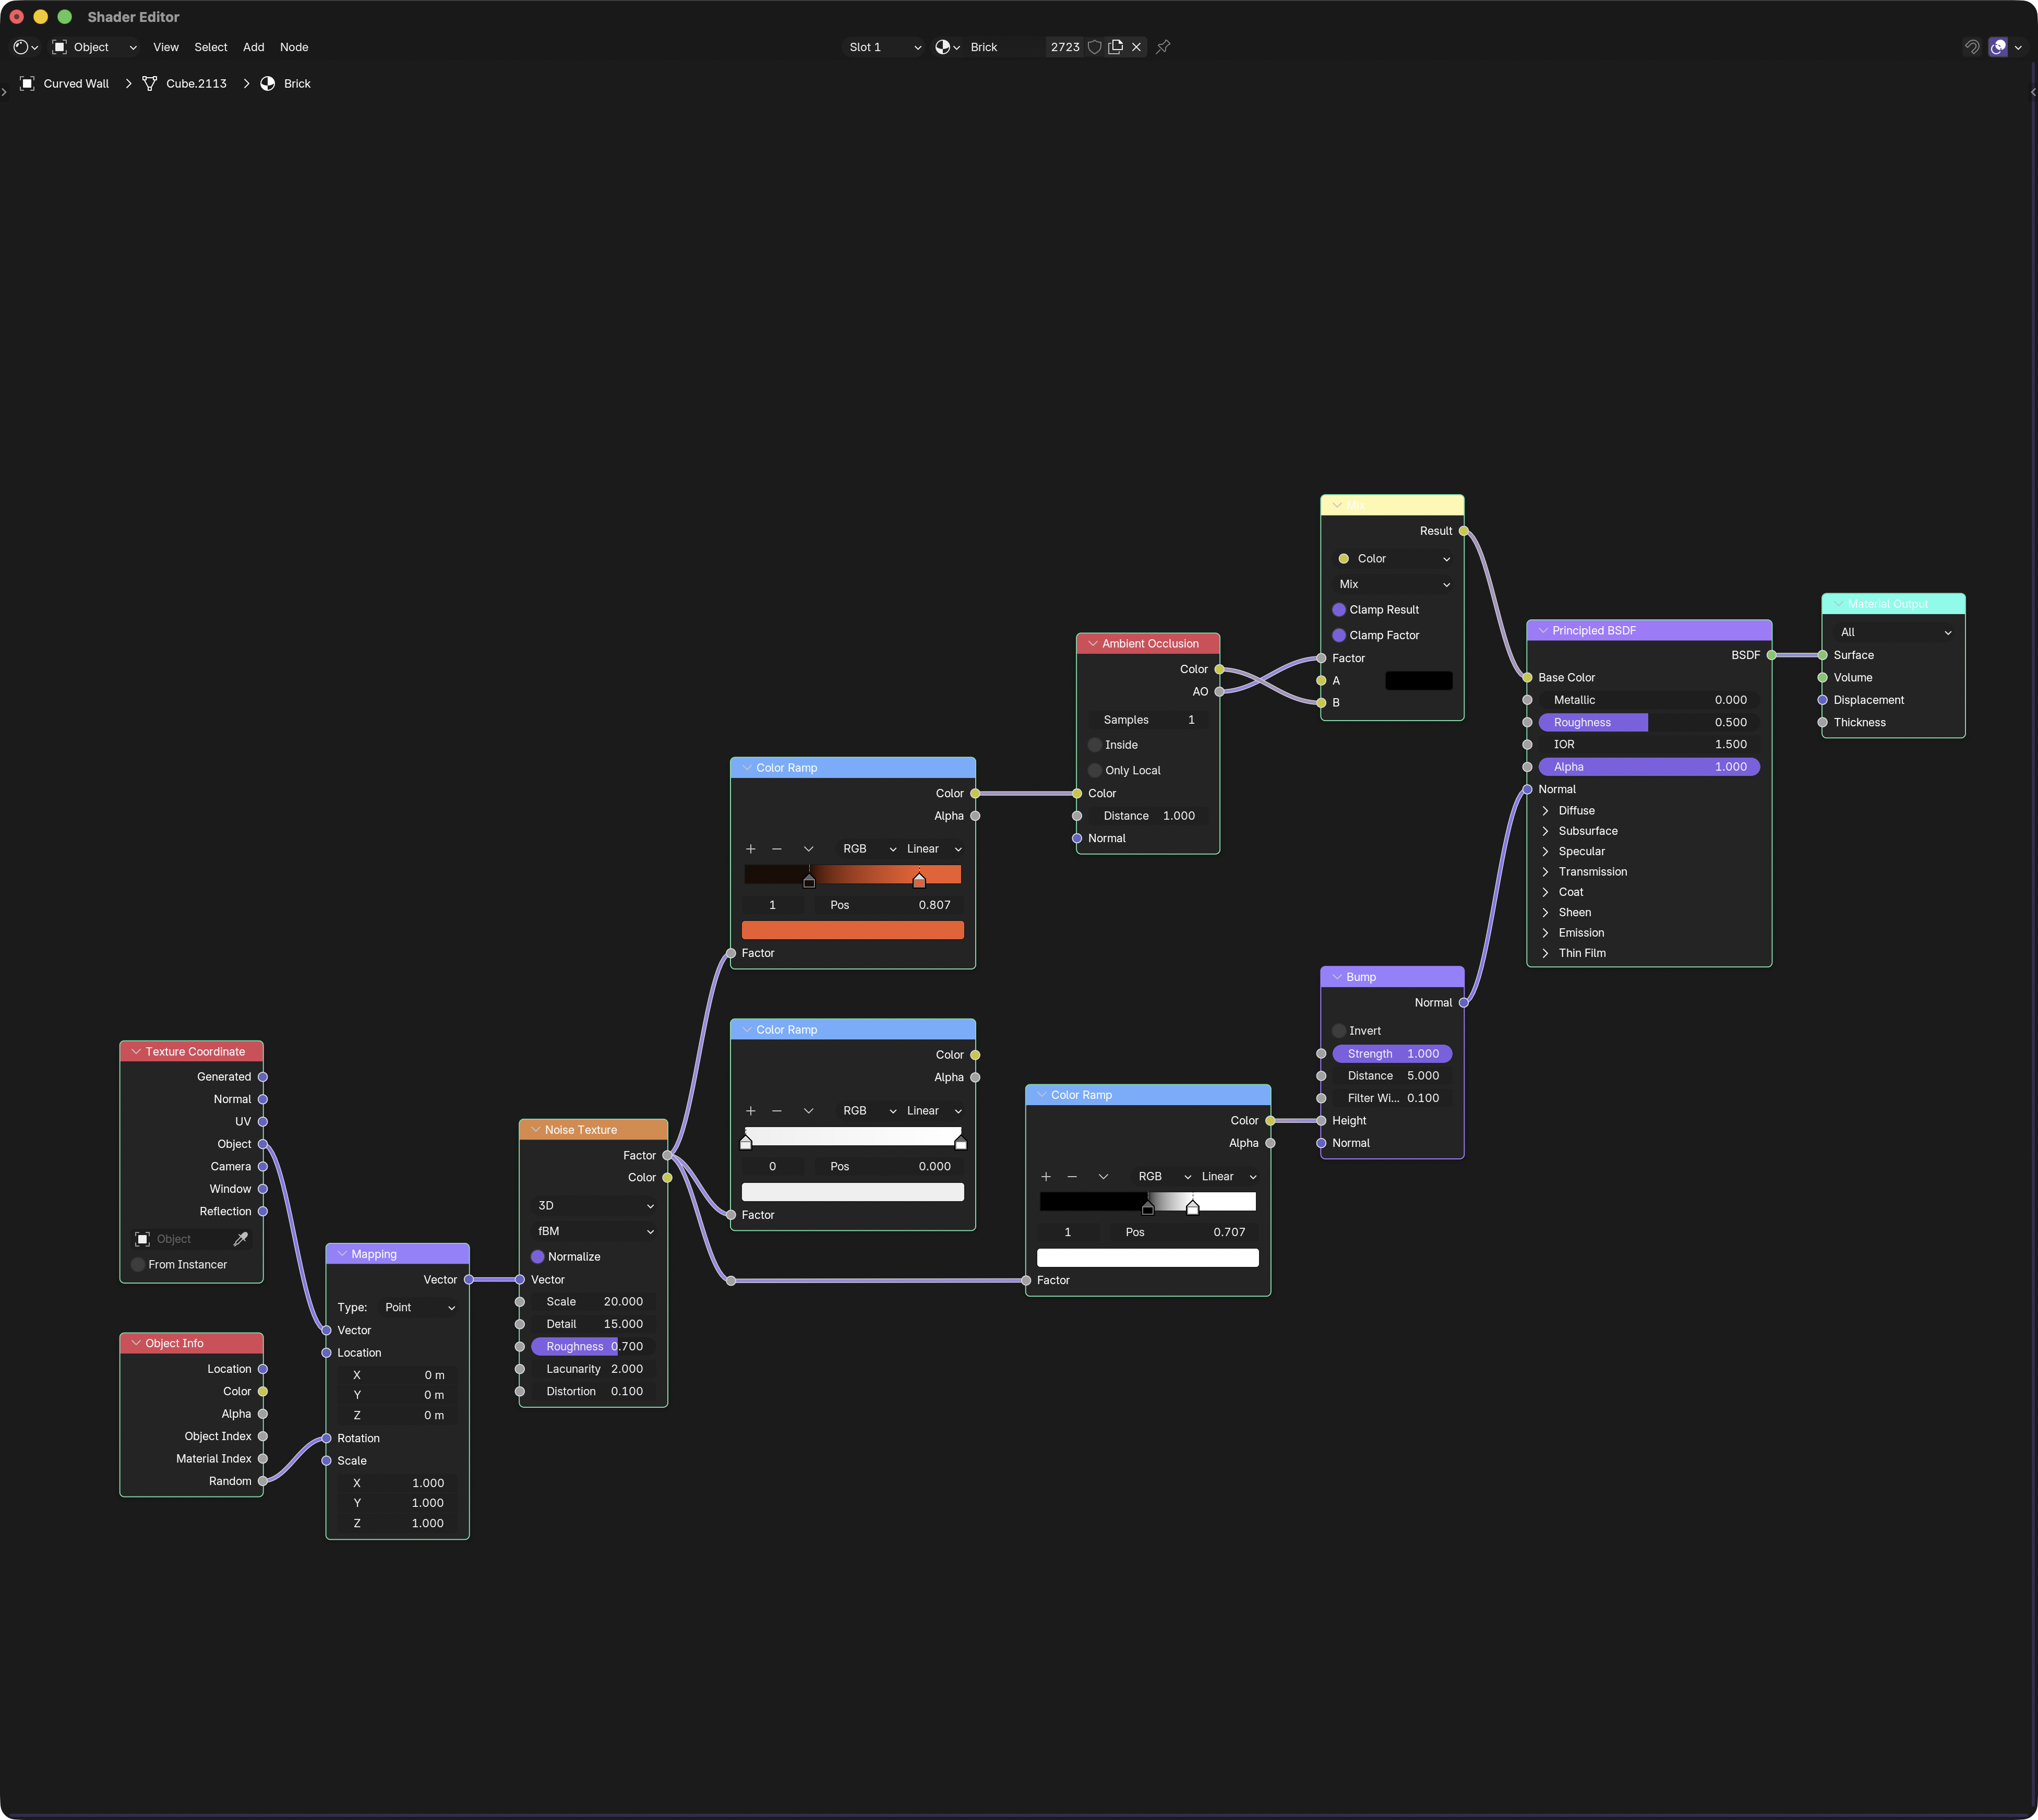
Task: Open the Mix blend mode dropdown
Action: (x=1393, y=585)
